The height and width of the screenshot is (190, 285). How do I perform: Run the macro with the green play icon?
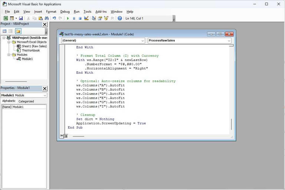point(68,18)
